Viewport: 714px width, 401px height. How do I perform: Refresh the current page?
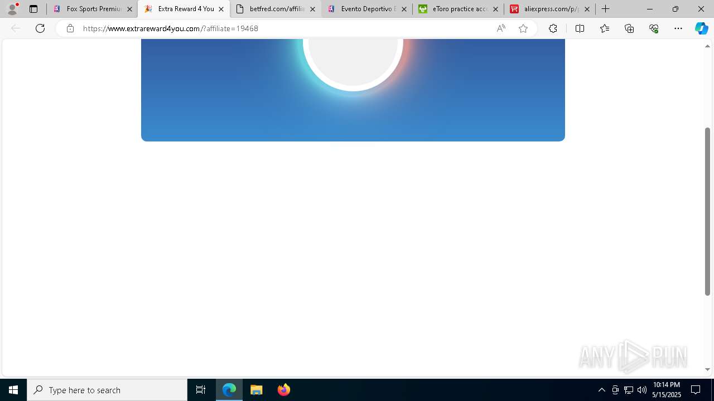[x=40, y=28]
